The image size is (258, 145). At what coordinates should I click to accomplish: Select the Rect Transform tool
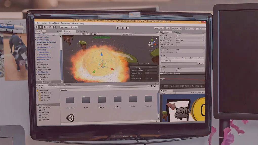point(54,27)
